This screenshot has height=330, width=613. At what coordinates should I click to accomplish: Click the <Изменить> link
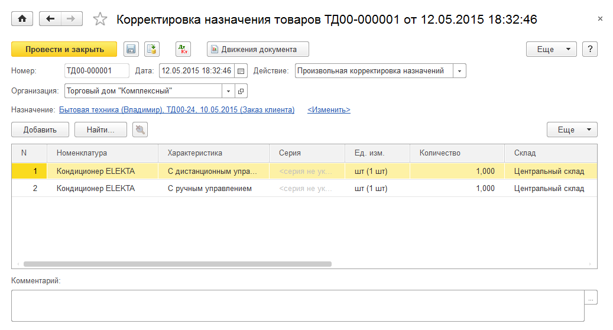click(329, 110)
